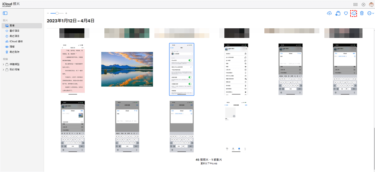Click the iCloud 照片 title logo
The image size is (375, 172).
click(12, 3)
